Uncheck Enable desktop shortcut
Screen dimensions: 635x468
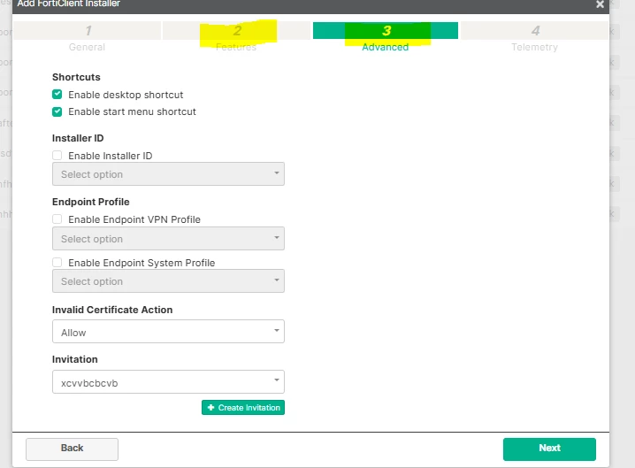pos(57,95)
